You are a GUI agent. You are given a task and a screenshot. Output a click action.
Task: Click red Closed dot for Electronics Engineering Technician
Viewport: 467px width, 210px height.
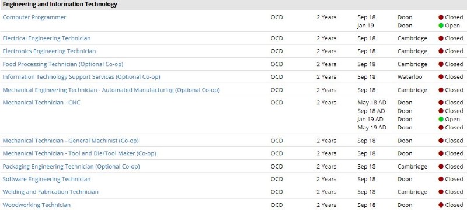[441, 51]
